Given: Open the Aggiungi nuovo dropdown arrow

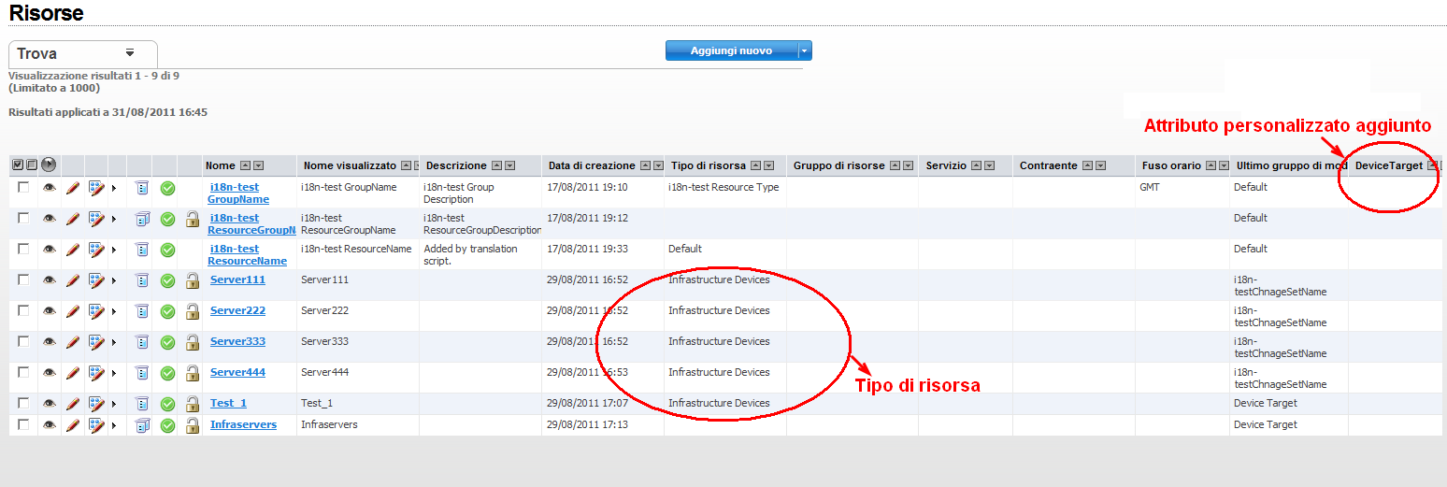Looking at the screenshot, I should point(805,50).
